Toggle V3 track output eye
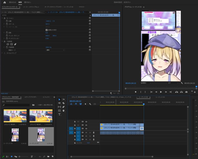Screen dimensions: 198x159 click(x=86, y=122)
